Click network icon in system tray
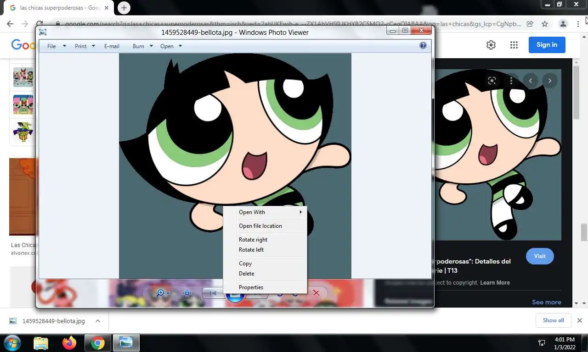 [x=542, y=343]
